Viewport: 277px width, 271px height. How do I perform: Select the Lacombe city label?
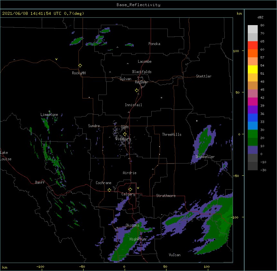point(145,61)
